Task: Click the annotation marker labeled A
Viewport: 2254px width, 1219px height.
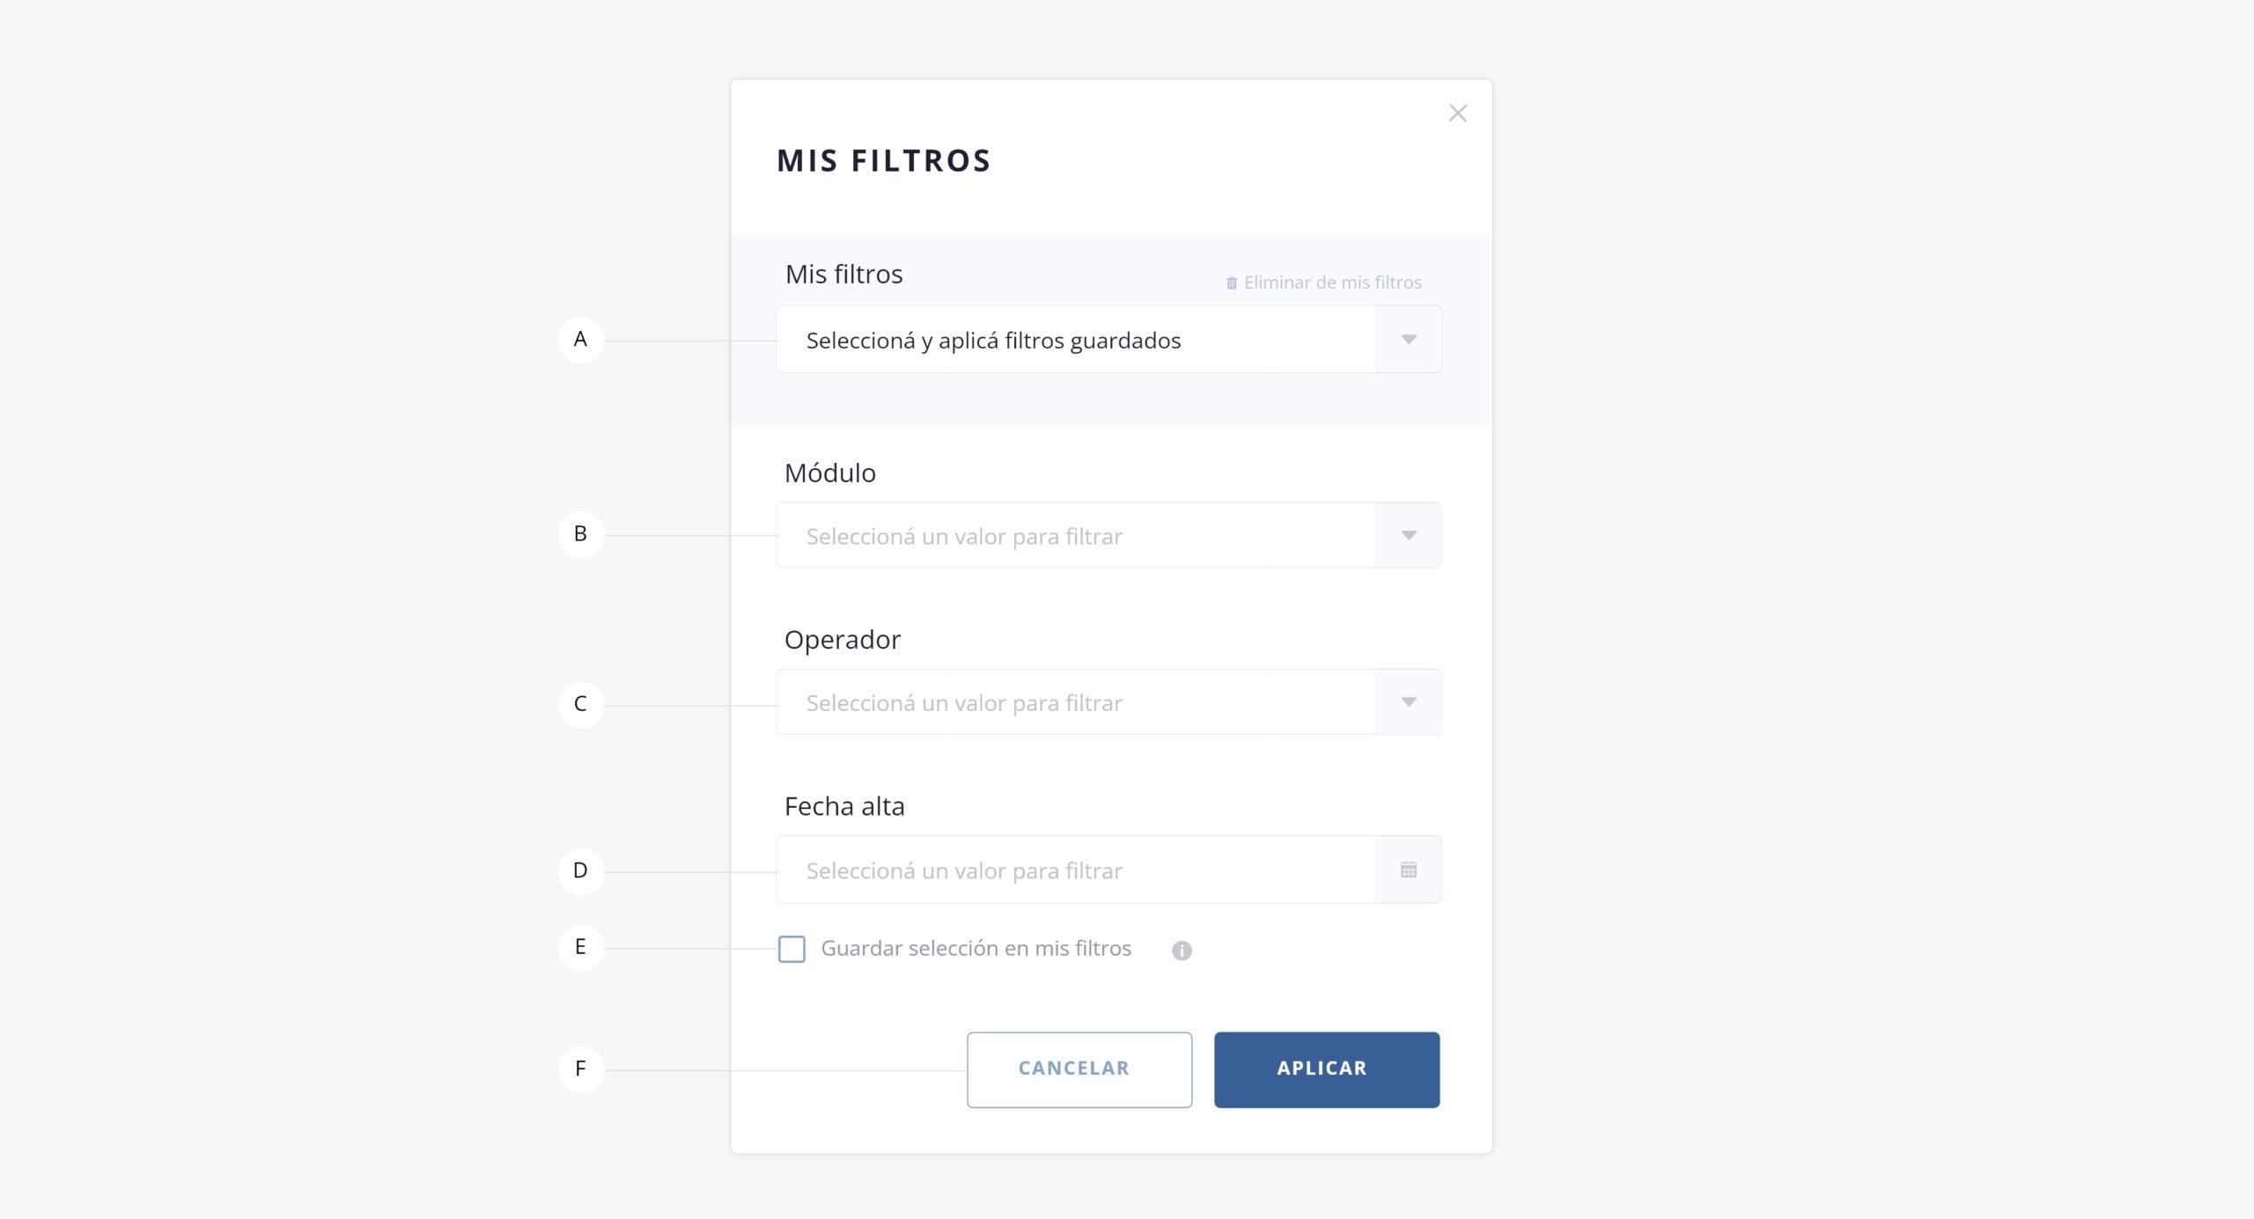Action: point(581,340)
